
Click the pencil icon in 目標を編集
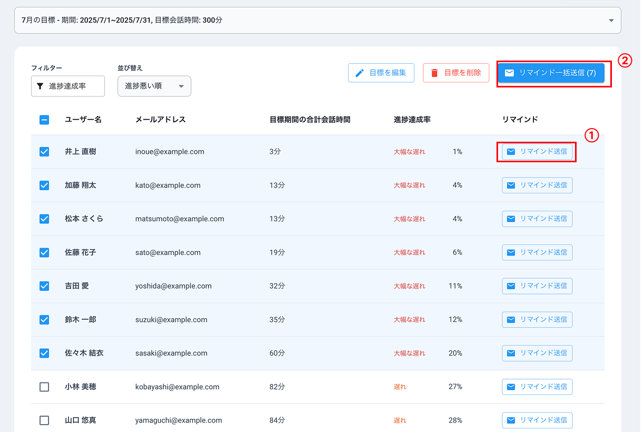[x=360, y=73]
